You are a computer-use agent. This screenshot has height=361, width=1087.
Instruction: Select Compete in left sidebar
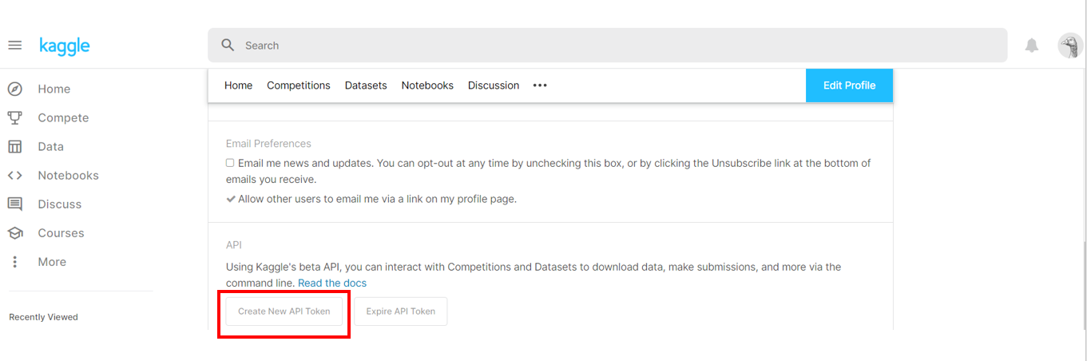(x=63, y=117)
